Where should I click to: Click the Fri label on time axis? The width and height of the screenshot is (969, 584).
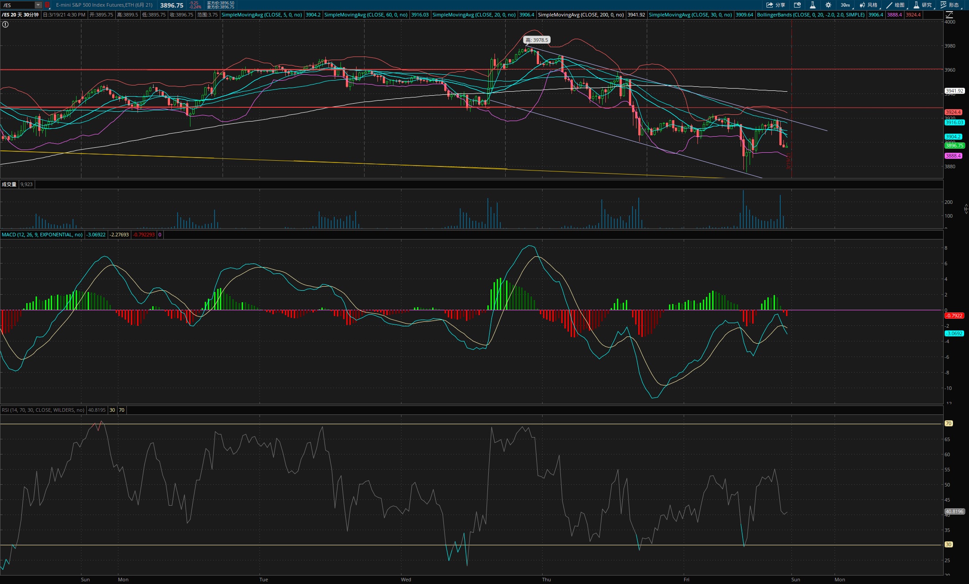pos(686,580)
